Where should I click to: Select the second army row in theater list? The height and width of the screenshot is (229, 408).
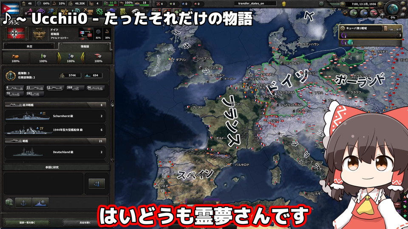click(371, 42)
